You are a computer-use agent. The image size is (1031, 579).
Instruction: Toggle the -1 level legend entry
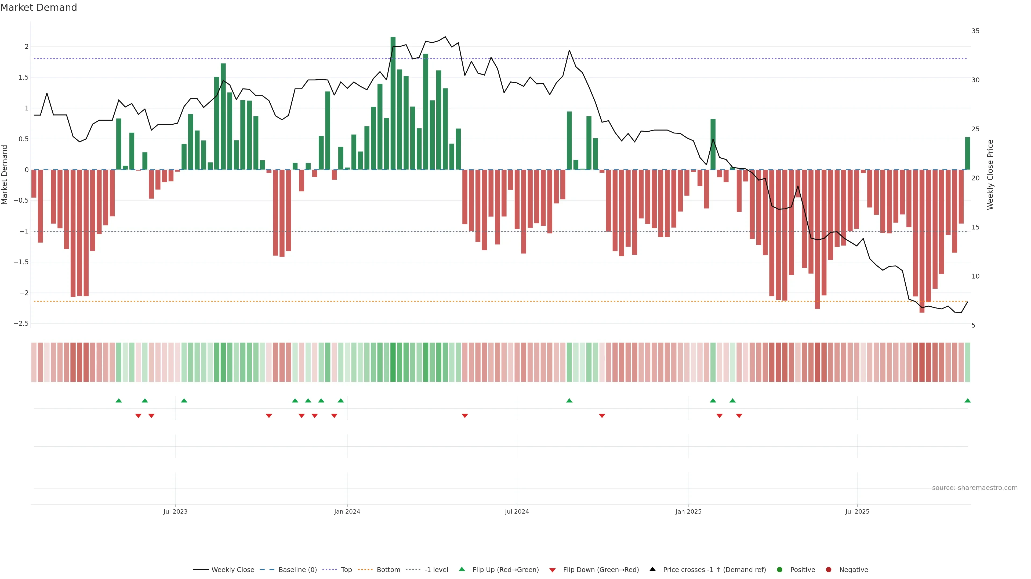pos(436,569)
